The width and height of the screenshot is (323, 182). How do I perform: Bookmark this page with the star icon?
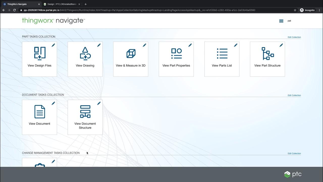295,10
